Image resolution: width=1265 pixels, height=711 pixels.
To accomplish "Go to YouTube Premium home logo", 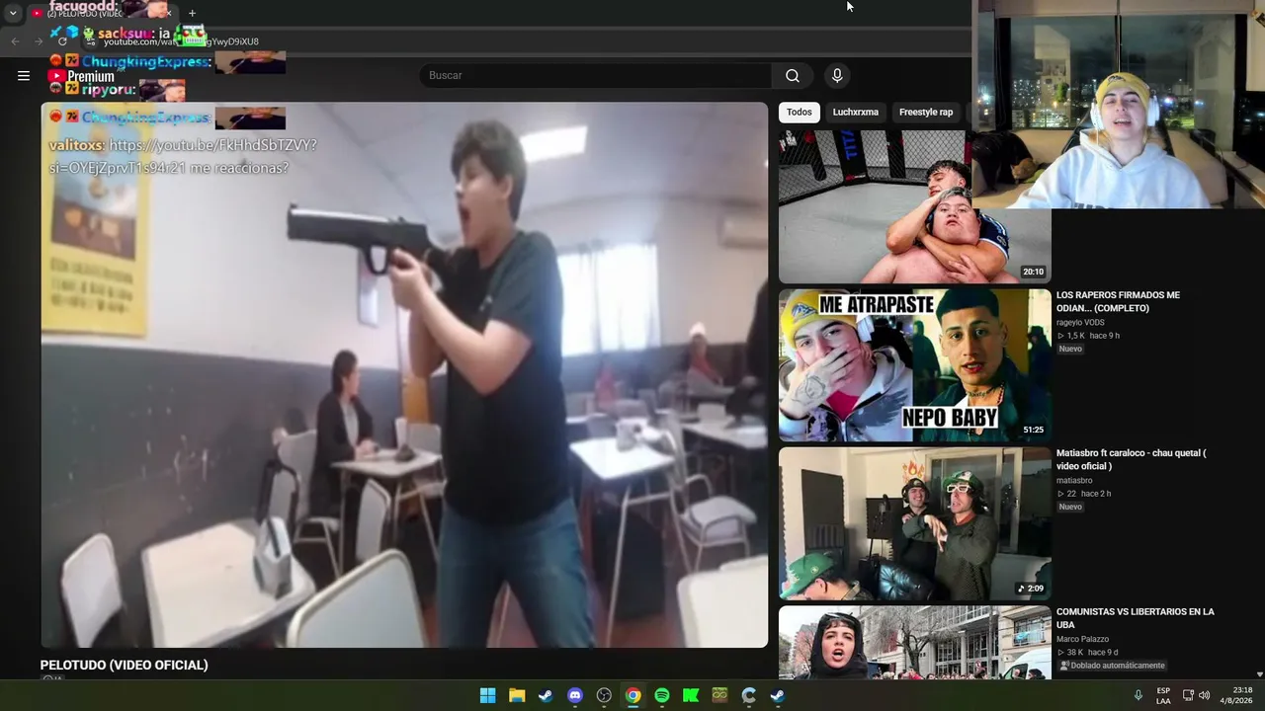I will pyautogui.click(x=81, y=76).
